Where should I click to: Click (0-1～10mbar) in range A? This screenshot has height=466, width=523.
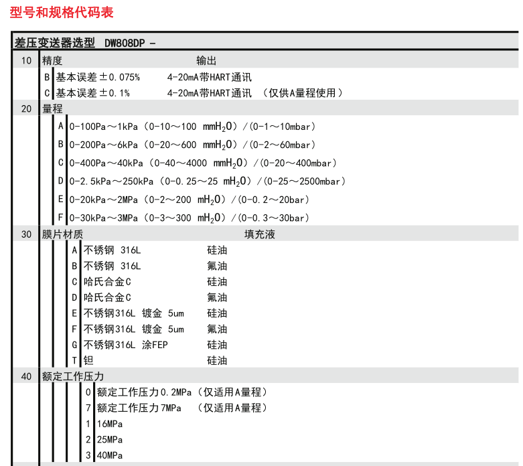click(282, 127)
